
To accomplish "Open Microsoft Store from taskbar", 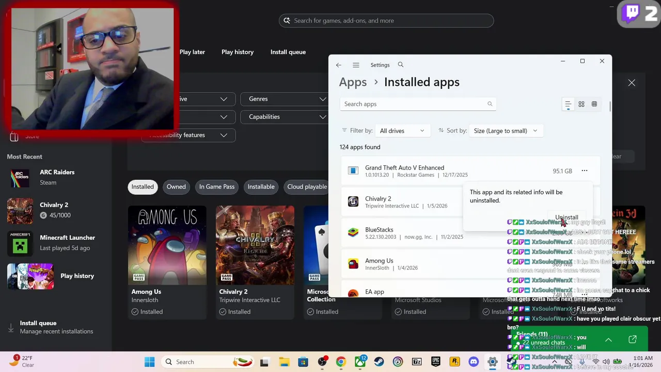I will click(x=303, y=362).
